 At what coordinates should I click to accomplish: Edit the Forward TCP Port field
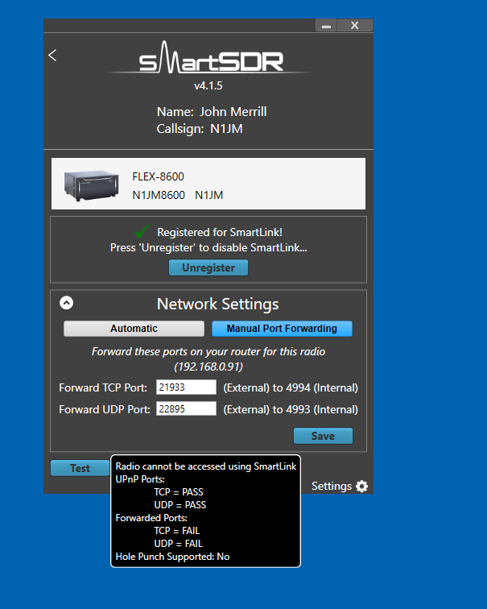[x=186, y=387]
